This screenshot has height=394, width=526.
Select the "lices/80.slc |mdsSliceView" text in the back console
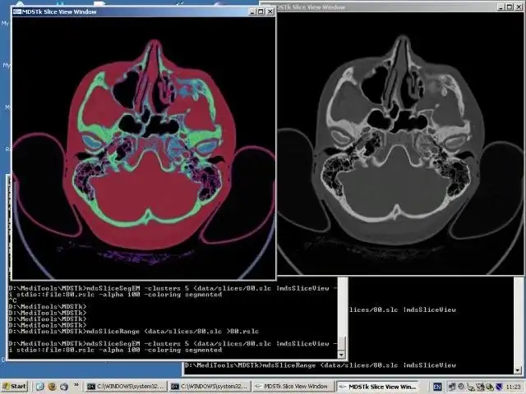coord(403,309)
